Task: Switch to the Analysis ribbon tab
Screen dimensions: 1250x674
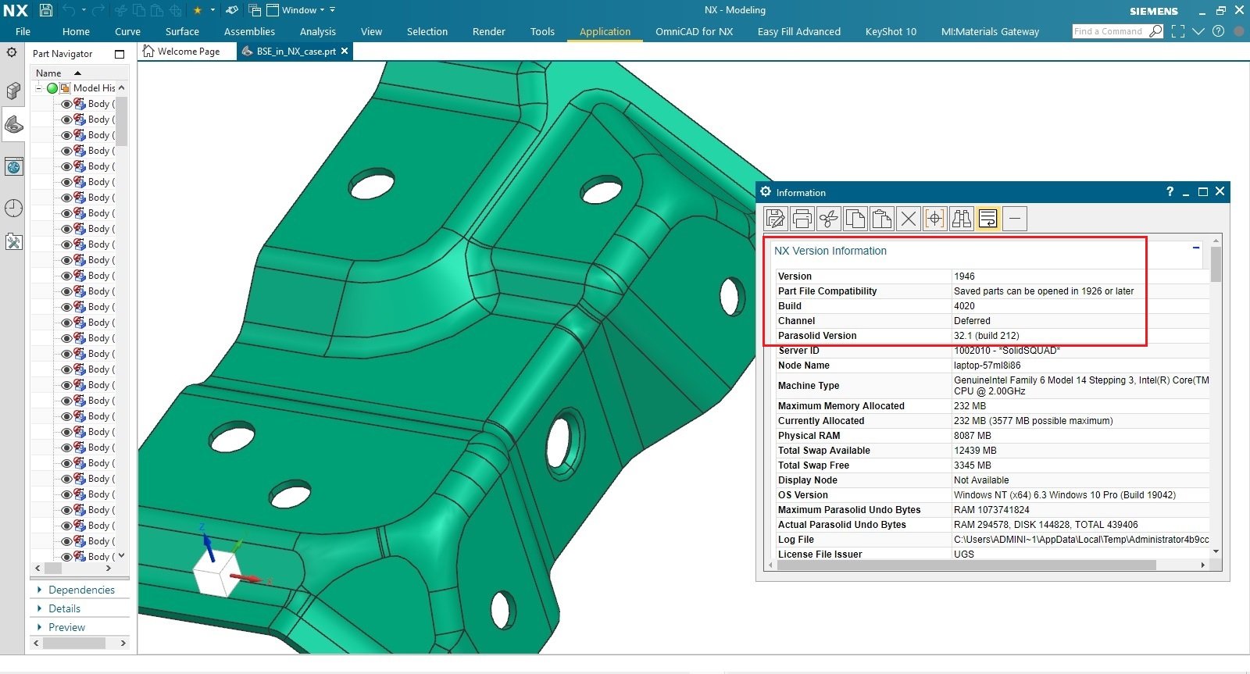Action: coord(318,31)
